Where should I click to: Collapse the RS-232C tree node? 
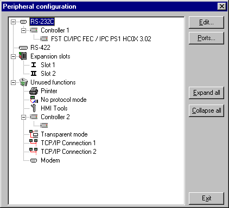click(x=13, y=22)
